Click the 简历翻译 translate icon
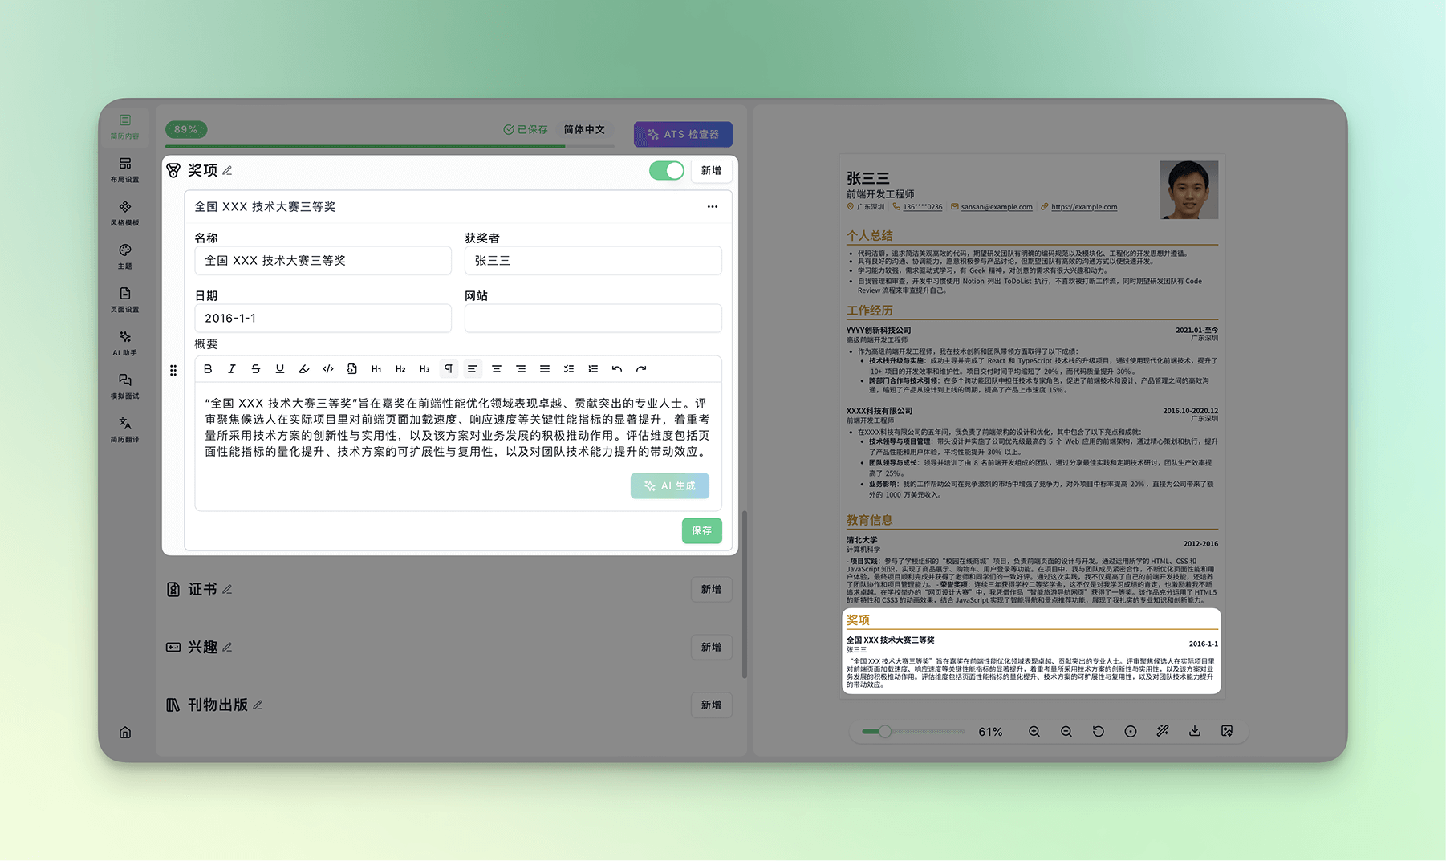 pyautogui.click(x=125, y=428)
